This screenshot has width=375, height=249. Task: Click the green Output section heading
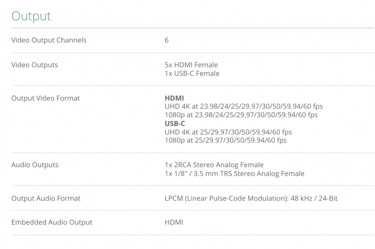[31, 16]
